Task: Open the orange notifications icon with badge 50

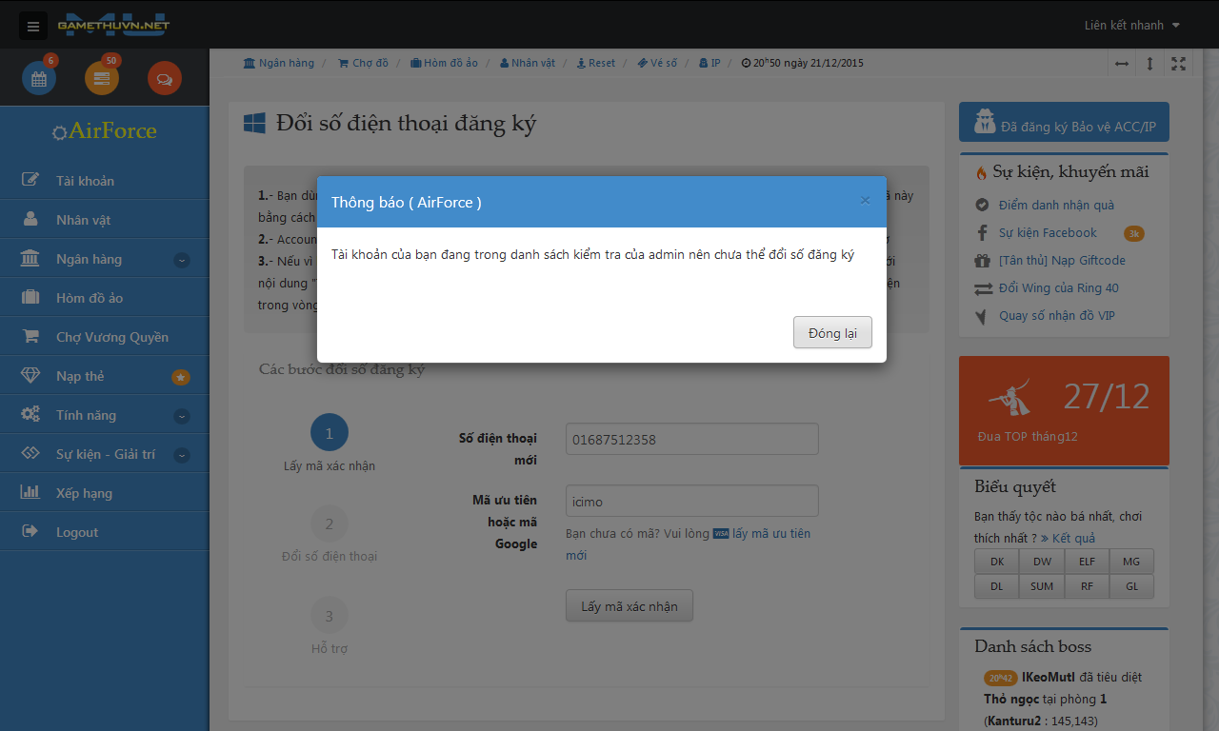Action: (102, 79)
